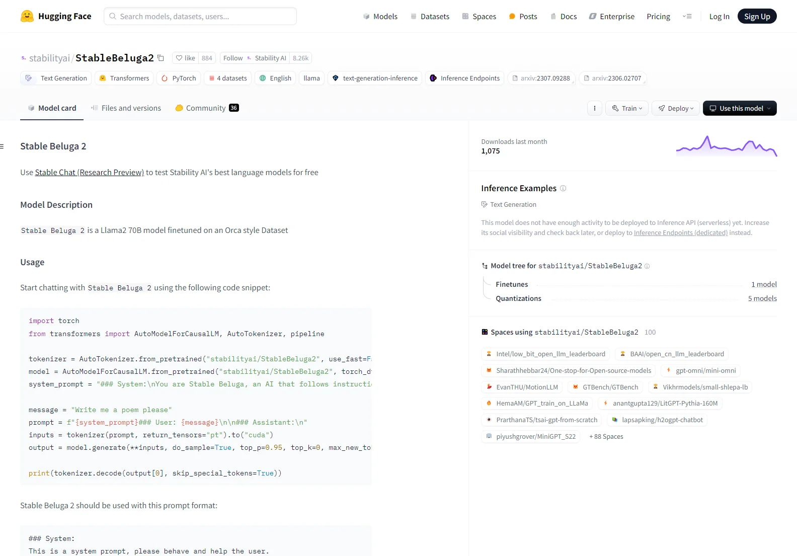Image resolution: width=797 pixels, height=556 pixels.
Task: Open the Use this model dropdown
Action: click(x=740, y=108)
